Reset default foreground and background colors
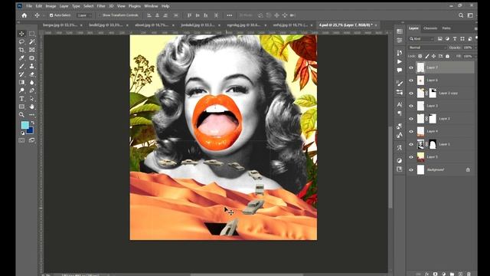The image size is (490, 276). click(x=22, y=133)
